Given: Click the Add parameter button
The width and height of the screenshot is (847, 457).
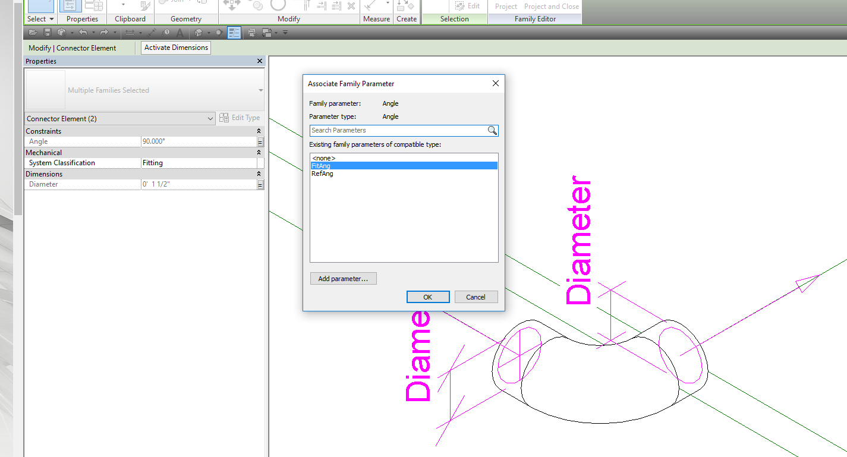Looking at the screenshot, I should (x=343, y=278).
